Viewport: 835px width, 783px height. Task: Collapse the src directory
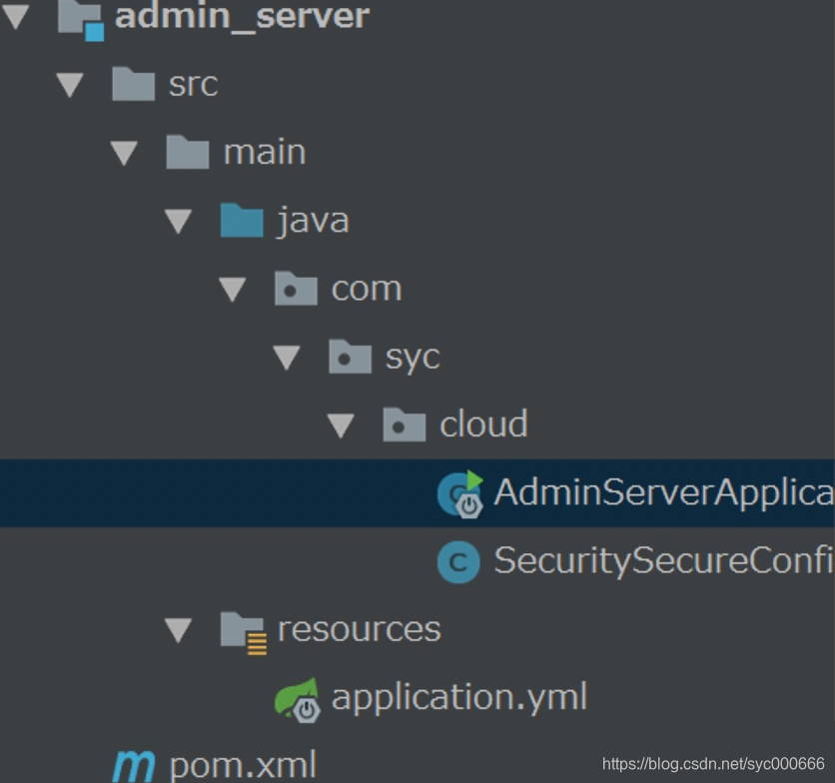click(x=69, y=84)
